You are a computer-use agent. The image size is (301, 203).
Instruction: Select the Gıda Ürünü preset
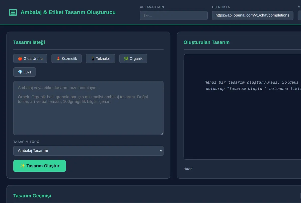point(30,59)
